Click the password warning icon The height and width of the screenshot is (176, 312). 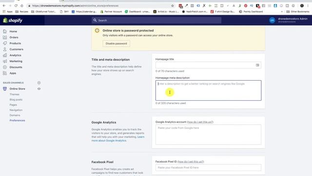[97, 30]
